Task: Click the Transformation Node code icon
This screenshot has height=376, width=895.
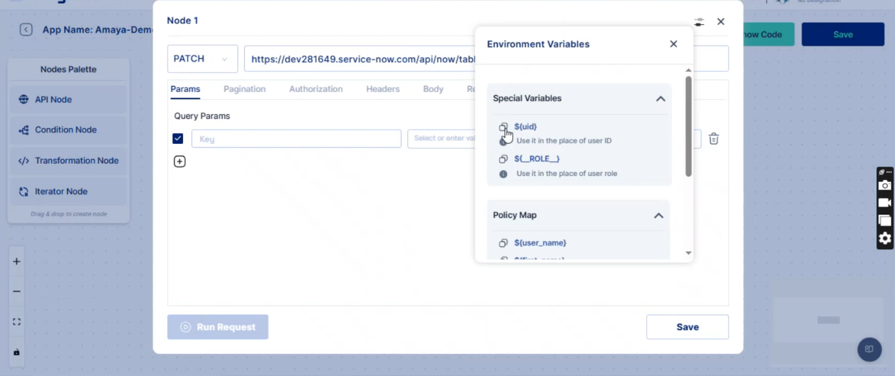Action: [24, 161]
